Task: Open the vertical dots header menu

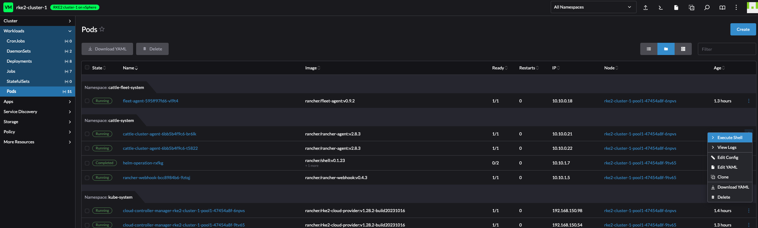Action: [736, 7]
